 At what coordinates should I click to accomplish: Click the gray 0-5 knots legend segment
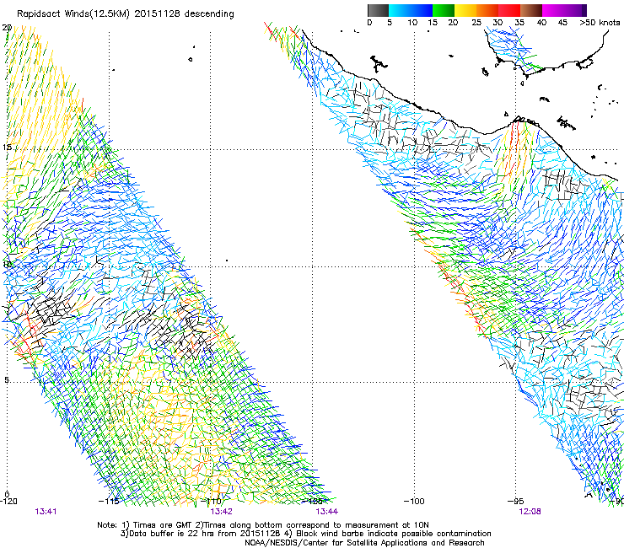(x=378, y=10)
